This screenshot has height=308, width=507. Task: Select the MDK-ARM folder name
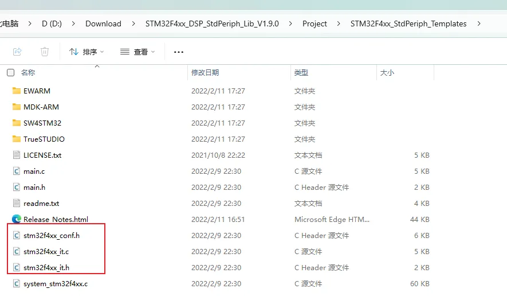pyautogui.click(x=41, y=107)
